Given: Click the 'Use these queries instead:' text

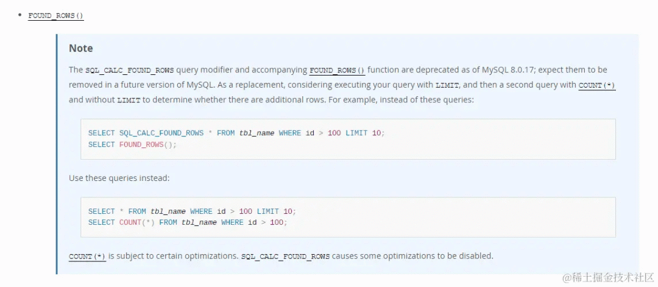Looking at the screenshot, I should (x=119, y=178).
